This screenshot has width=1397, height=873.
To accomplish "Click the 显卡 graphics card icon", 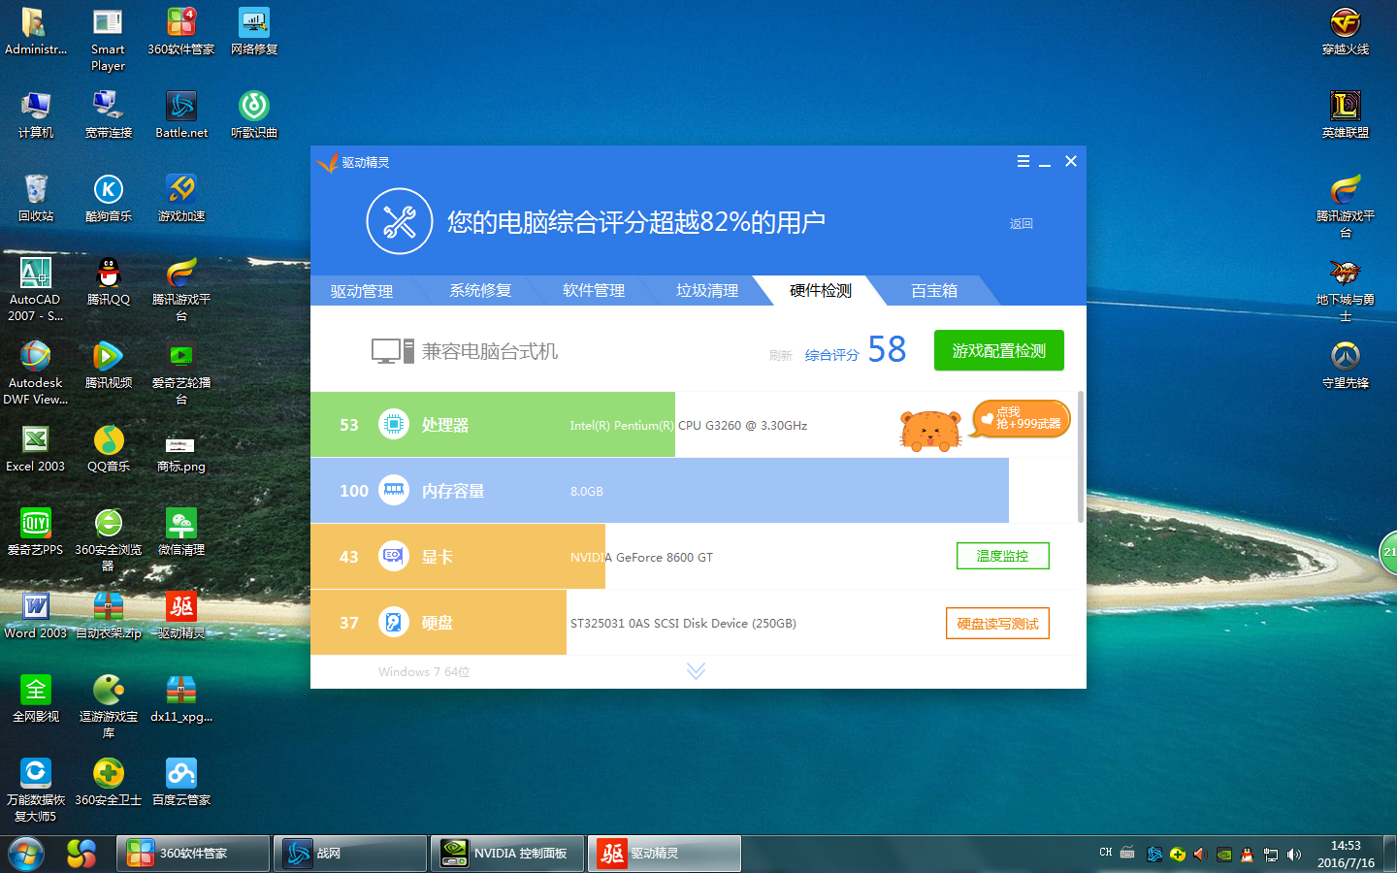I will coord(393,556).
